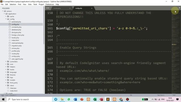181x102 pixels.
Task: Open smileys.php file
Action: (x=16, y=56)
